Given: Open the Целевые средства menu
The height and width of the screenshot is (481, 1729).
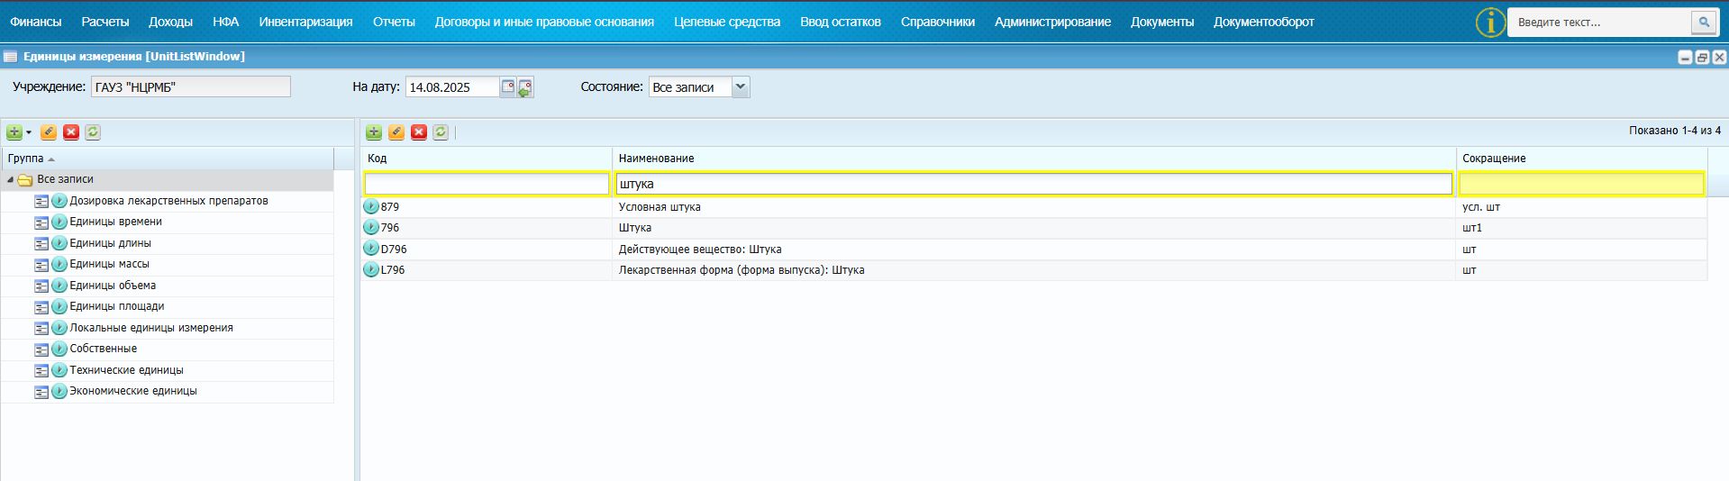Looking at the screenshot, I should coord(727,22).
